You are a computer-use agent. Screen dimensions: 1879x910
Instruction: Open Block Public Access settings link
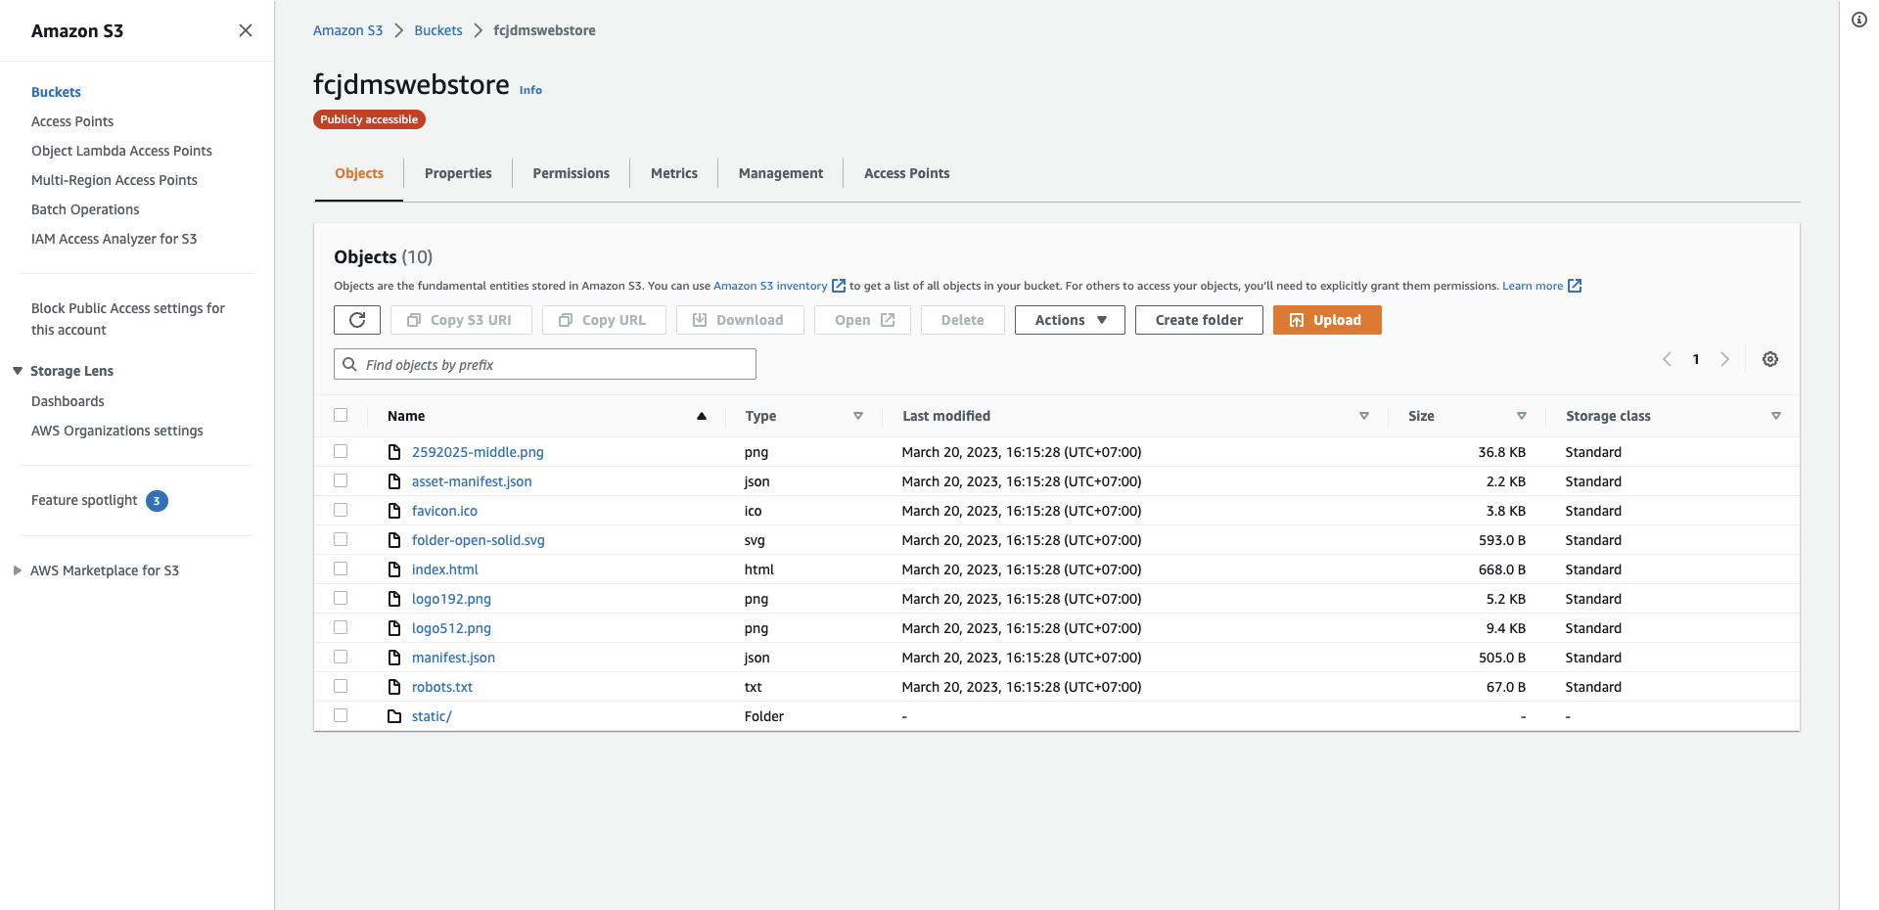click(x=128, y=319)
